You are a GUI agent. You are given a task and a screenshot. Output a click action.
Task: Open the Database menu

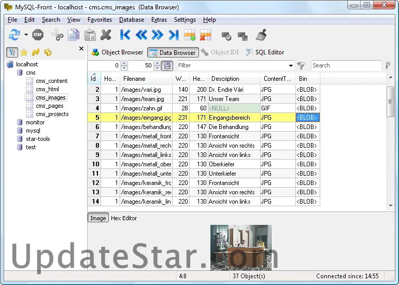(x=132, y=20)
